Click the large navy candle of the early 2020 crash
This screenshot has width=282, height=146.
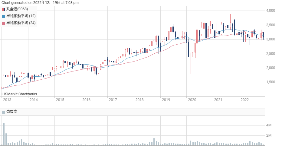tap(189, 49)
